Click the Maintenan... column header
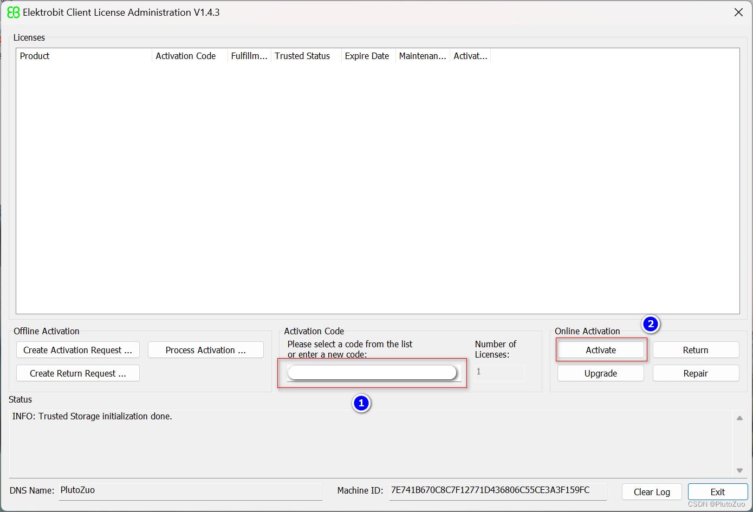 pyautogui.click(x=423, y=56)
